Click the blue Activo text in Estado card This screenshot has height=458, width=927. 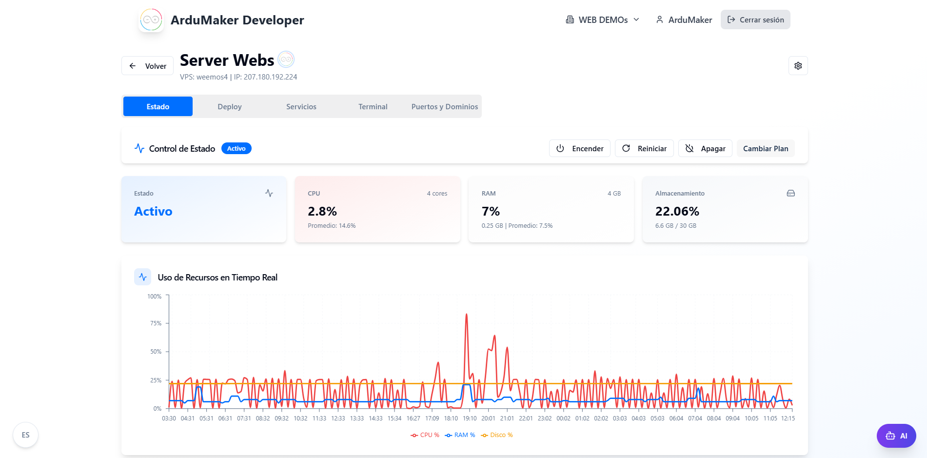153,211
